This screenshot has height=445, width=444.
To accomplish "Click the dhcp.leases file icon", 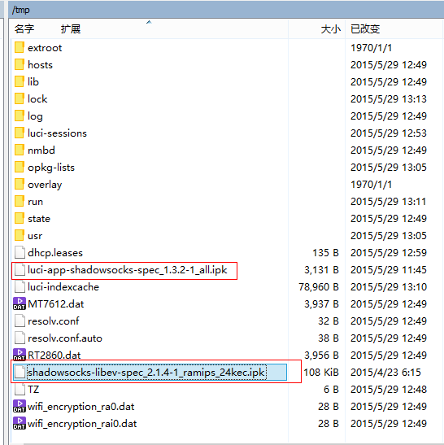I will click(x=20, y=252).
